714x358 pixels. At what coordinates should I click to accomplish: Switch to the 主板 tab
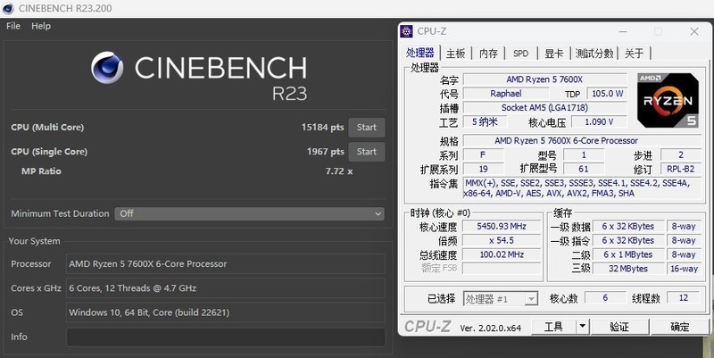(x=455, y=54)
